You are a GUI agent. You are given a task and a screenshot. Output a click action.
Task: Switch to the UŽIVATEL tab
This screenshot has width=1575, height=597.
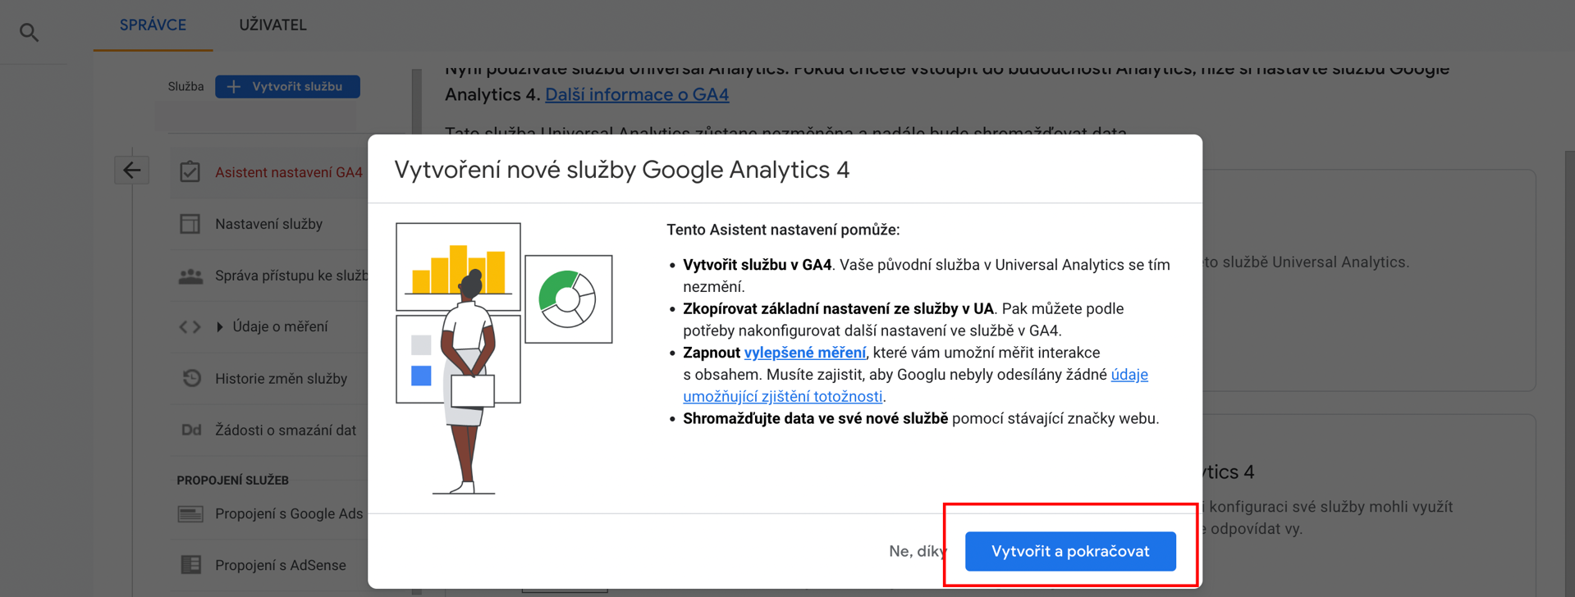click(x=272, y=25)
